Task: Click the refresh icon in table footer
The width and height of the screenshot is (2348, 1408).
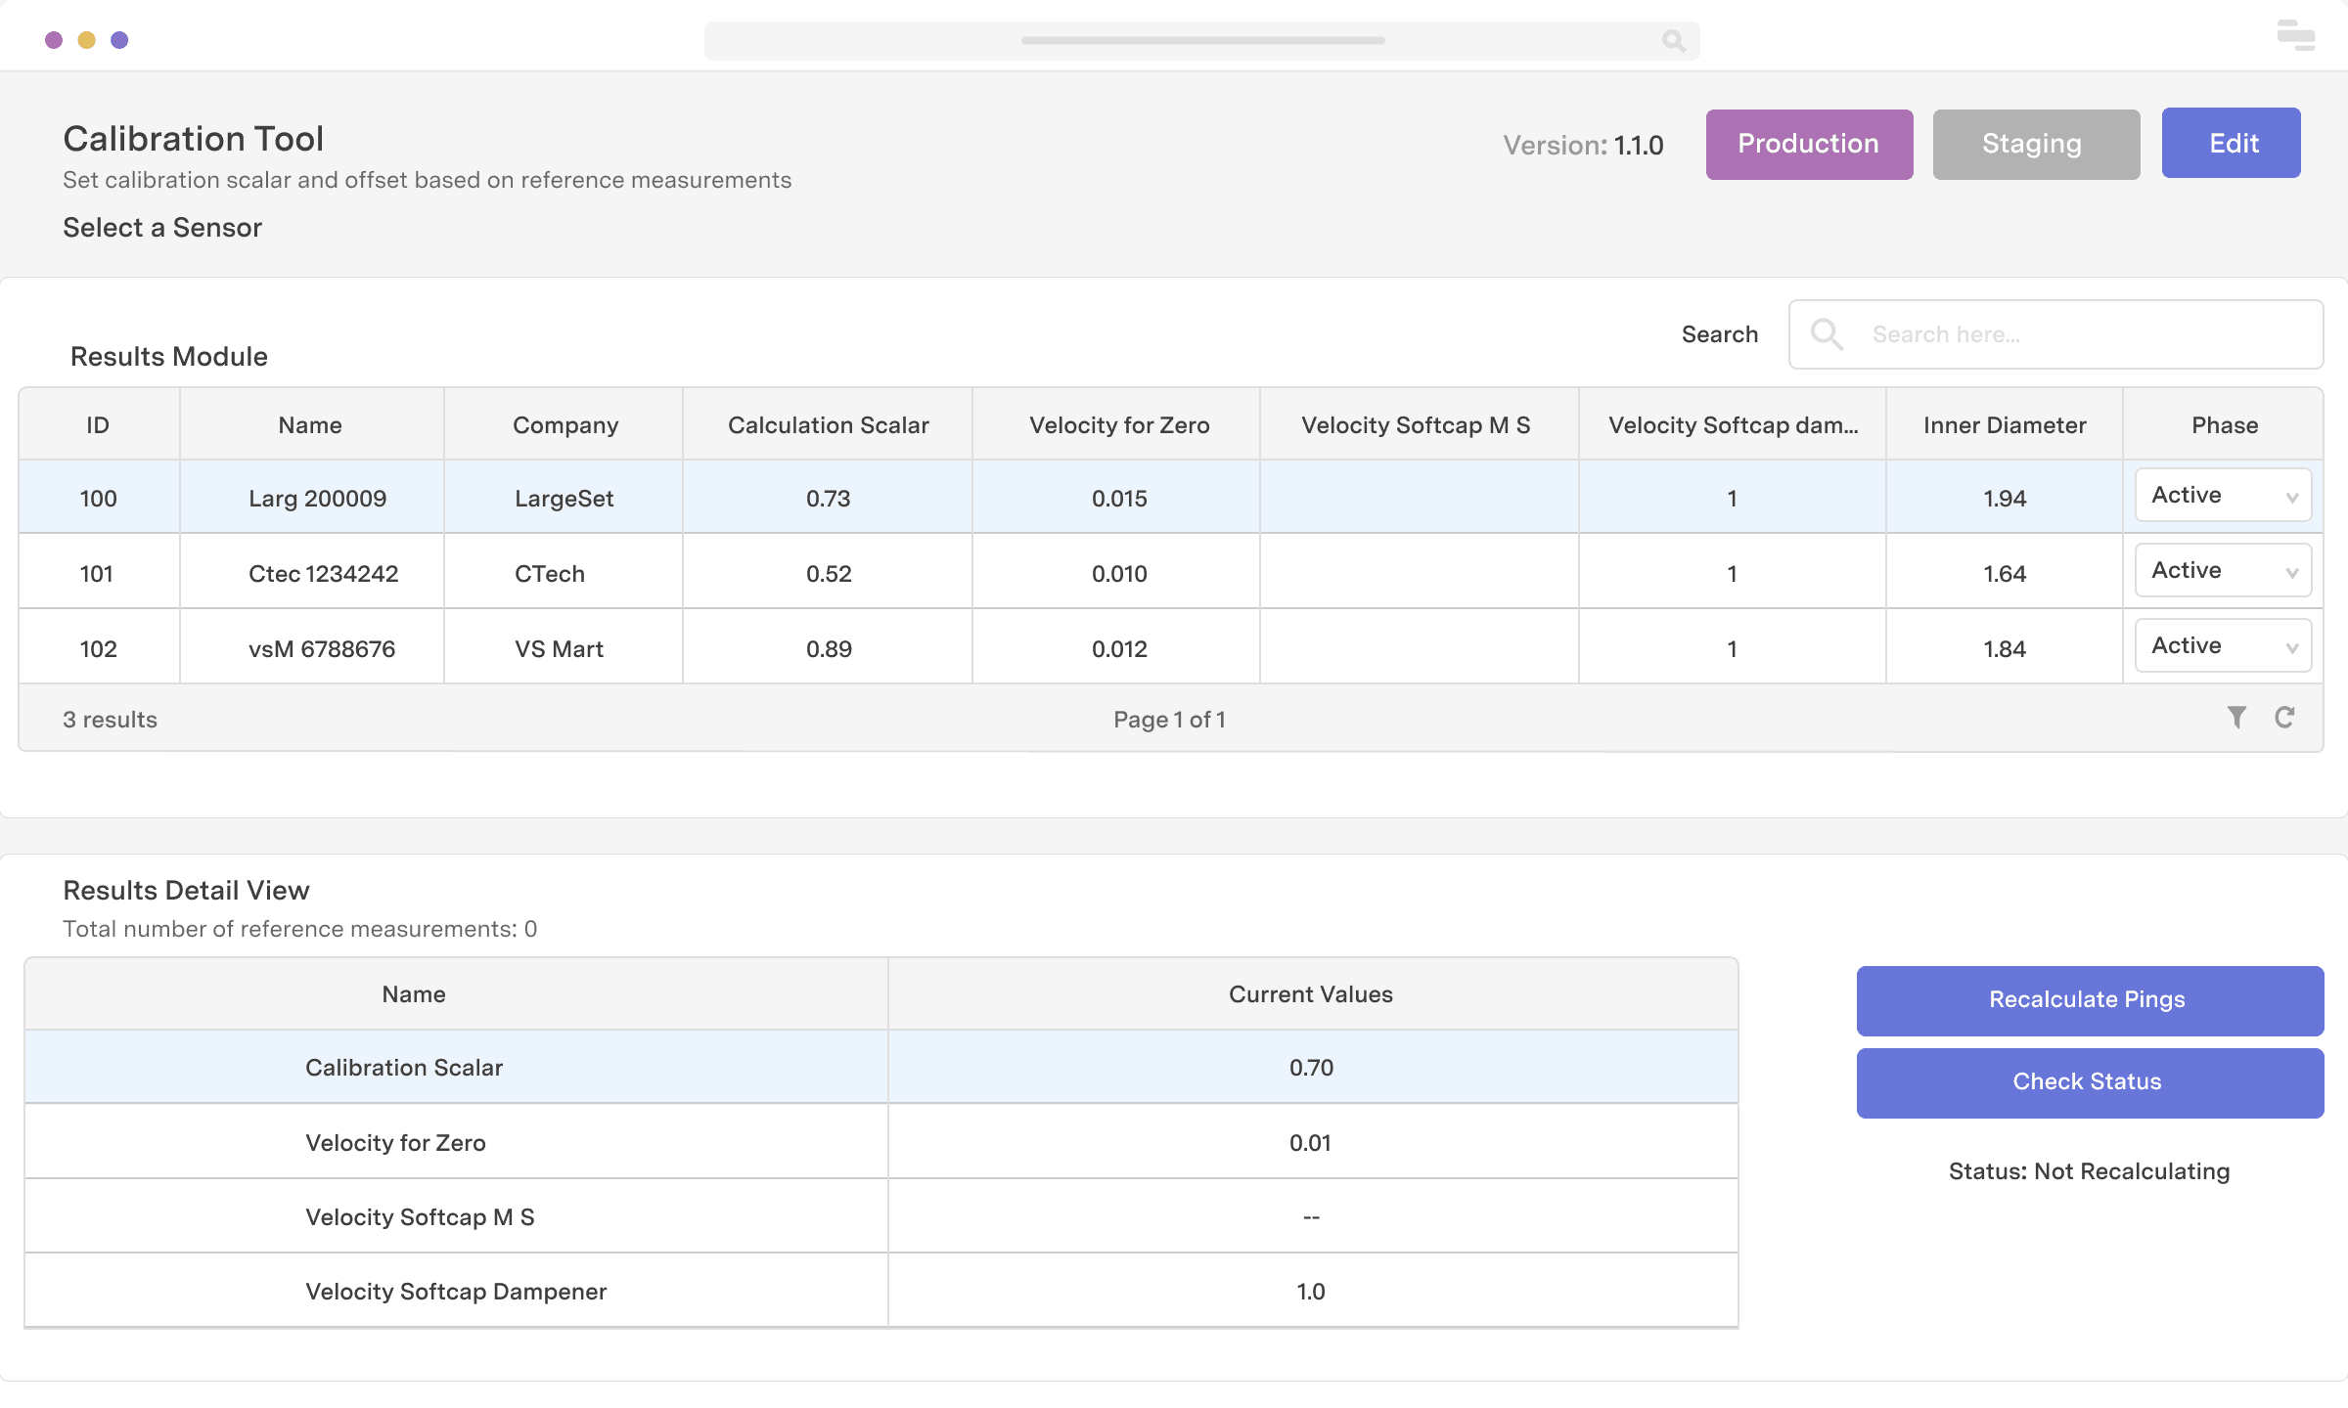Action: click(x=2284, y=718)
